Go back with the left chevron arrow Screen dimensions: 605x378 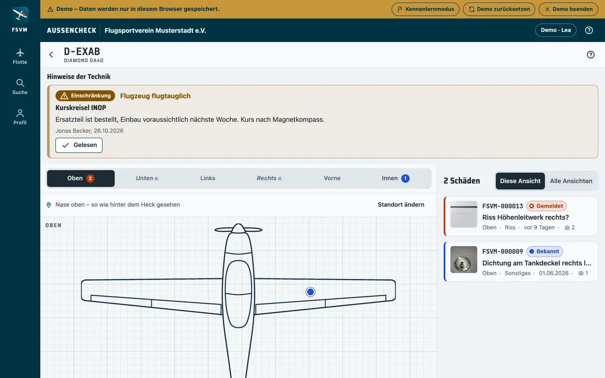51,55
